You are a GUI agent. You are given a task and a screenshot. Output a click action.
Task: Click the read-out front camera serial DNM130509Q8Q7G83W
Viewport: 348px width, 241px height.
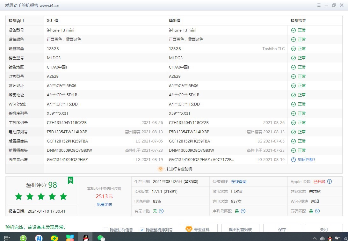coord(192,150)
